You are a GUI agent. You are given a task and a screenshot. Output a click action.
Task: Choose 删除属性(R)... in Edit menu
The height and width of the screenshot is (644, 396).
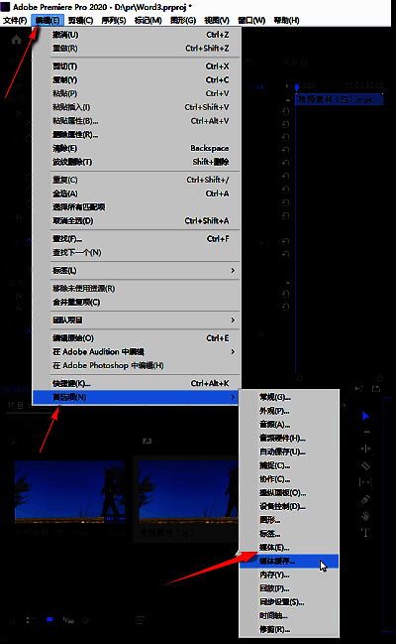[137, 135]
